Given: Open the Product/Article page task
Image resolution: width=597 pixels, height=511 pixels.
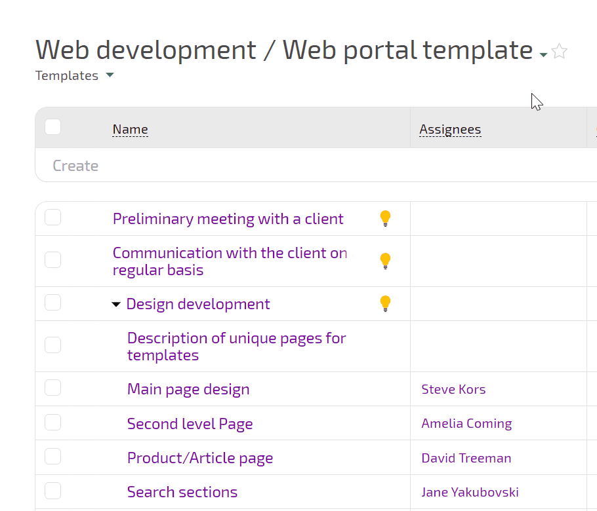Looking at the screenshot, I should click(200, 458).
